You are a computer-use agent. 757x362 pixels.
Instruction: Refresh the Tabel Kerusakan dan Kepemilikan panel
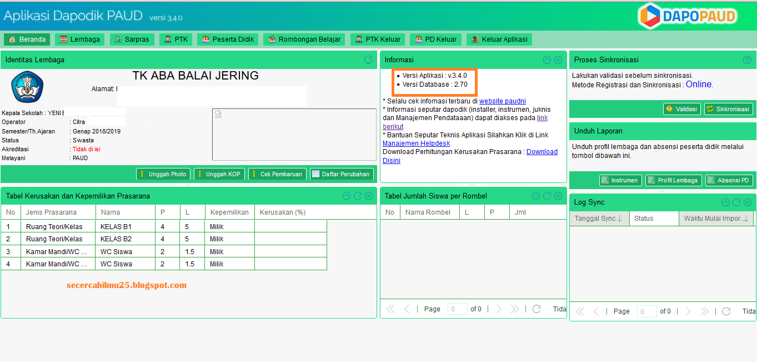coord(358,196)
